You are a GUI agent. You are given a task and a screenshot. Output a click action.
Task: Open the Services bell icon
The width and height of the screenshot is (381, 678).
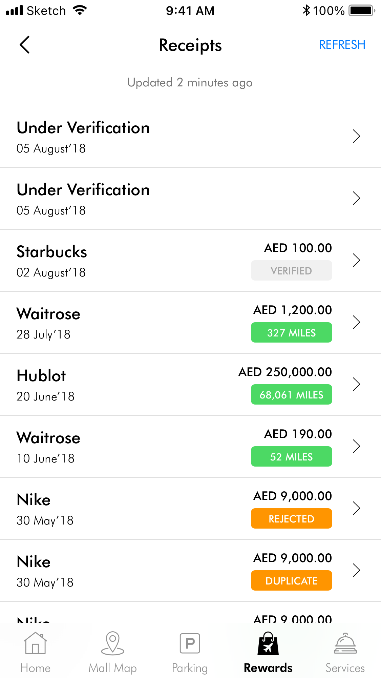click(x=345, y=643)
